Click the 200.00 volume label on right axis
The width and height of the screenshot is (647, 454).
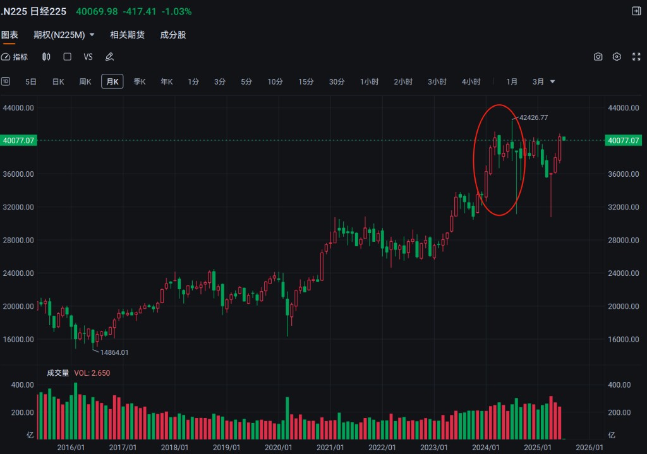tap(619, 413)
